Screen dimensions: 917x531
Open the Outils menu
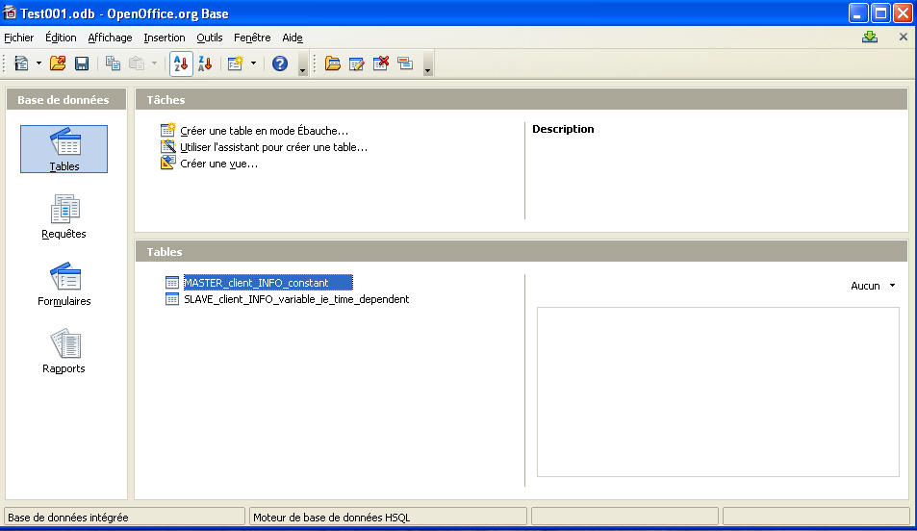click(209, 38)
